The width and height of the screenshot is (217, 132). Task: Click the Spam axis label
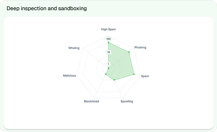click(145, 76)
